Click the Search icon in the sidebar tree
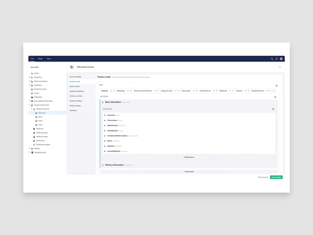This screenshot has width=313, height=235. coord(32,73)
